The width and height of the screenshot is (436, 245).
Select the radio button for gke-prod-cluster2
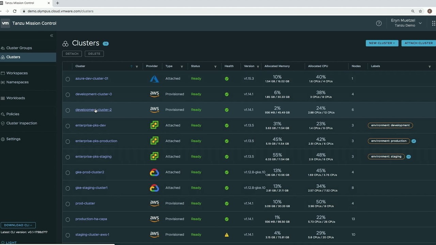point(68,173)
